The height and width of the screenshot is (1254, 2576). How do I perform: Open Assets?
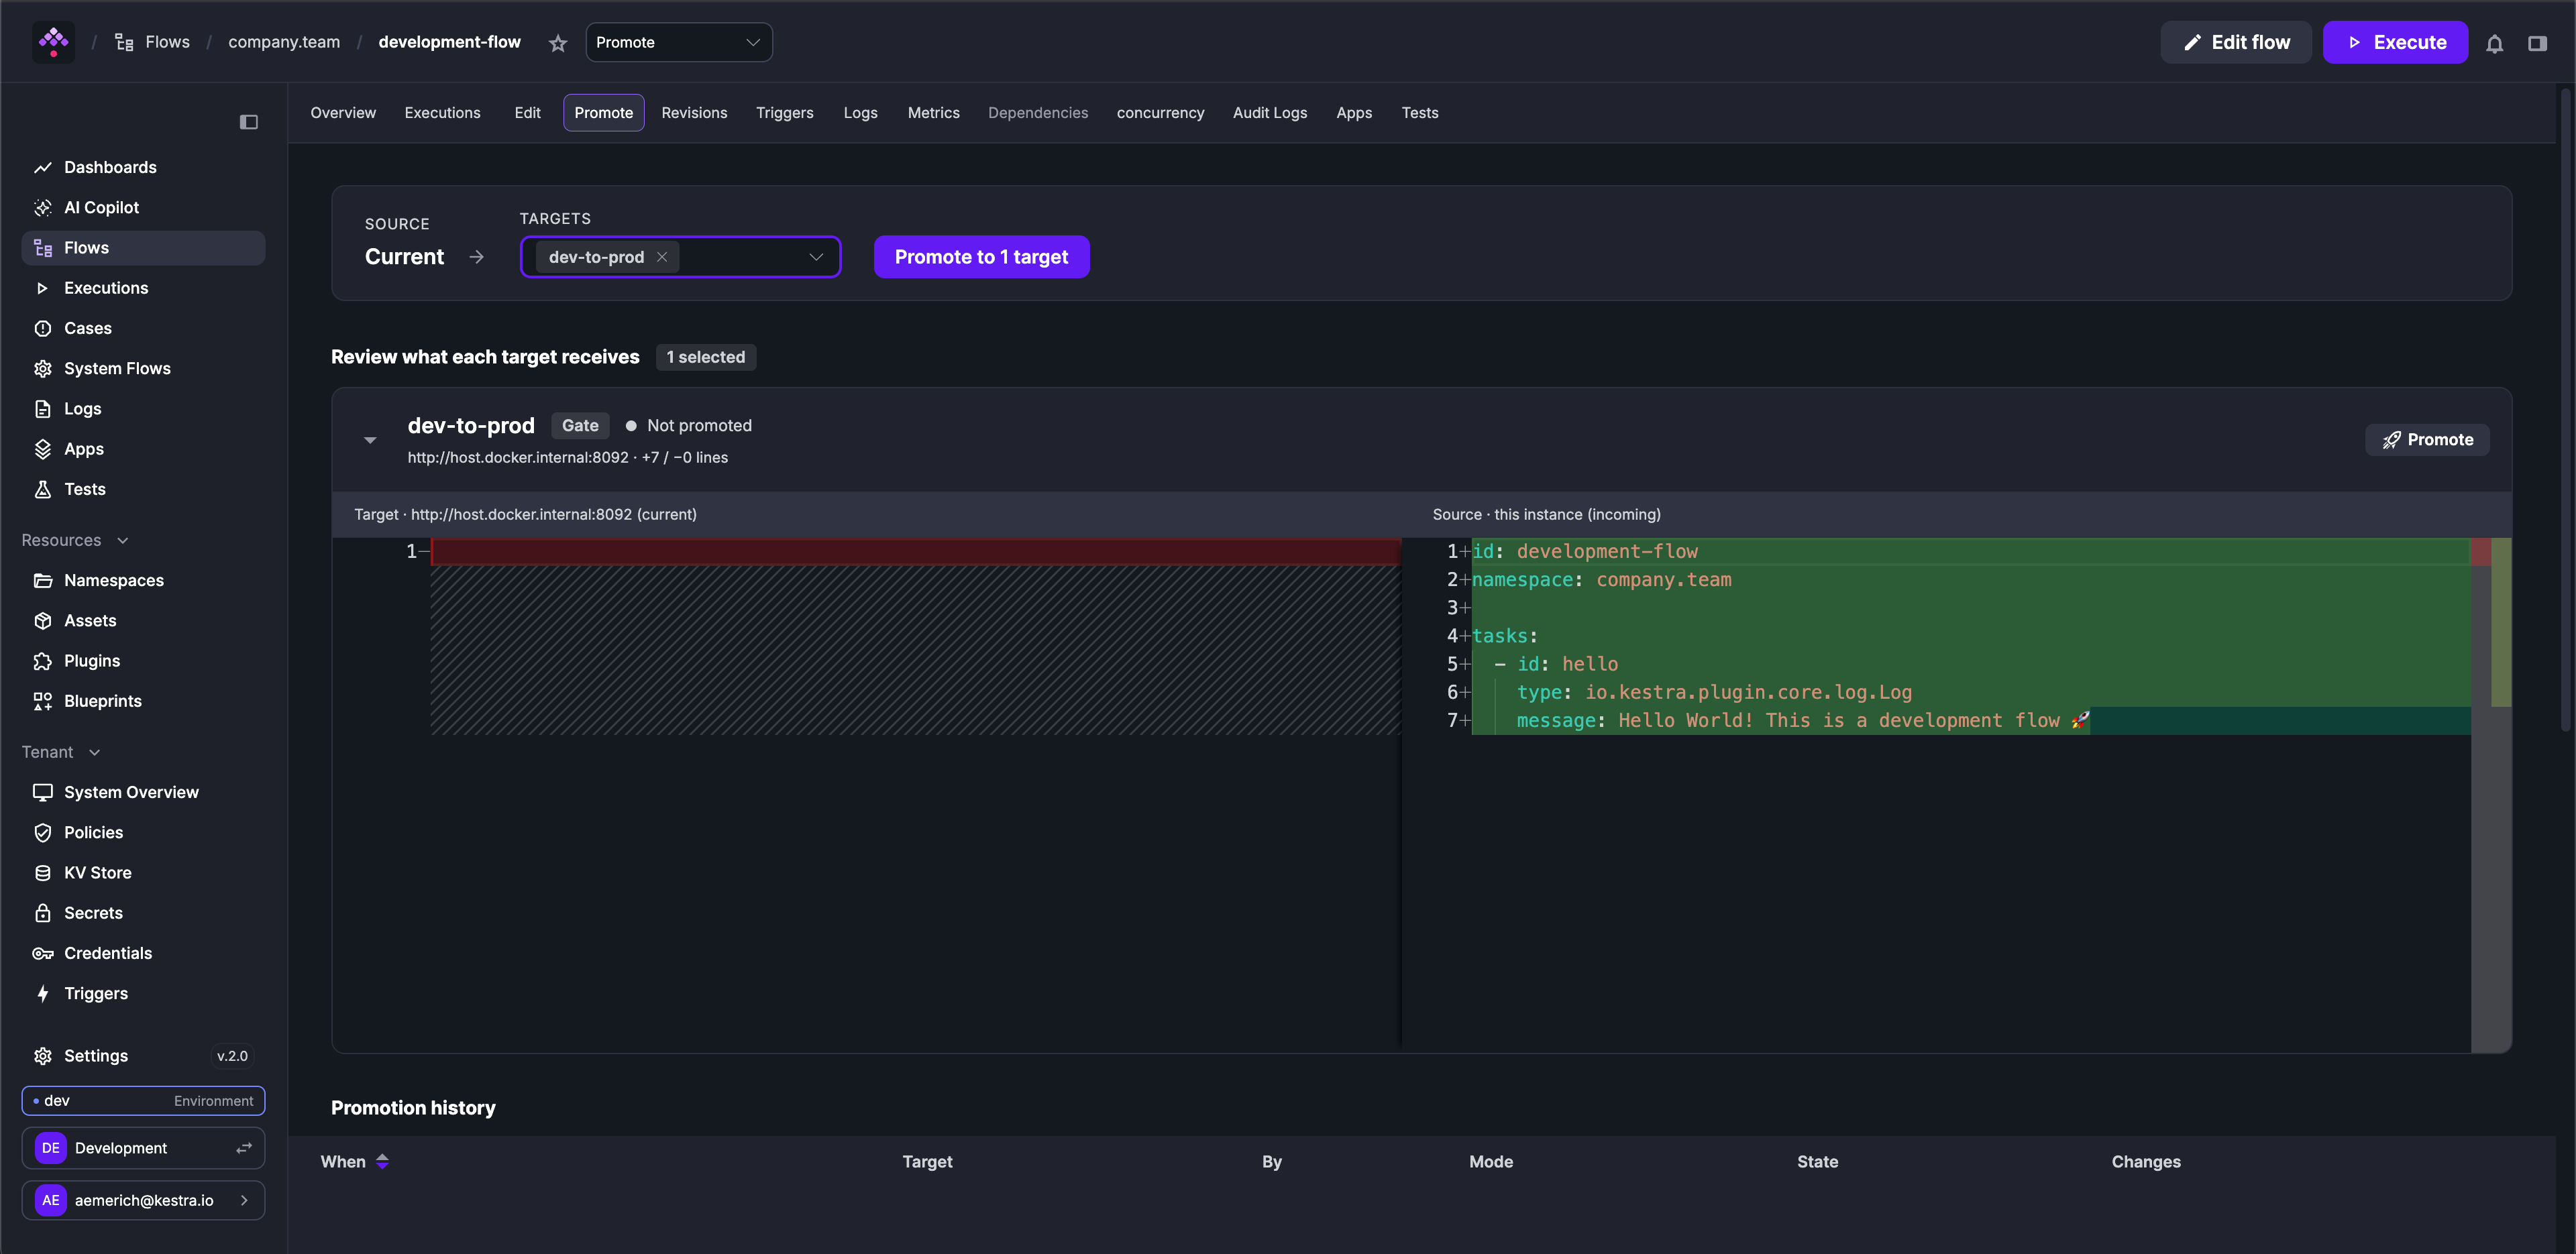coord(143,620)
